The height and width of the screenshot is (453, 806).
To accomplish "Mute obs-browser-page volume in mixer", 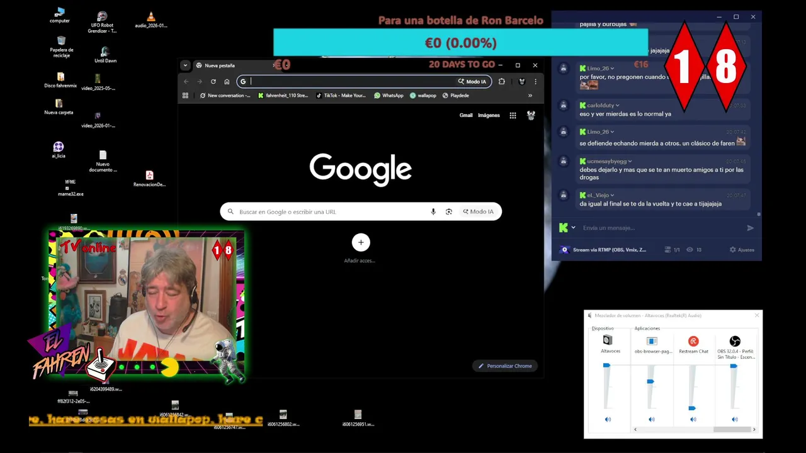I will click(x=651, y=419).
